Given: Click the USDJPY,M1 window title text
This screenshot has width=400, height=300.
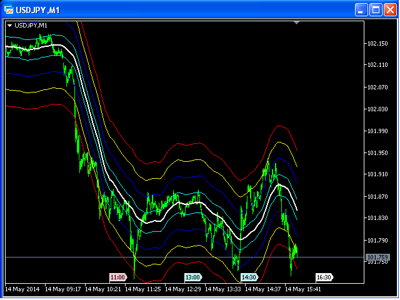Looking at the screenshot, I should 37,10.
